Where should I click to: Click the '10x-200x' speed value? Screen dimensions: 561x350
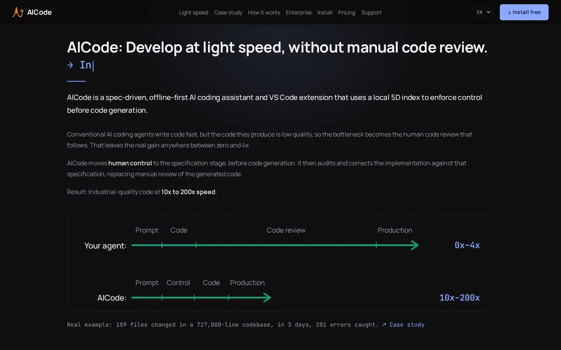(460, 298)
